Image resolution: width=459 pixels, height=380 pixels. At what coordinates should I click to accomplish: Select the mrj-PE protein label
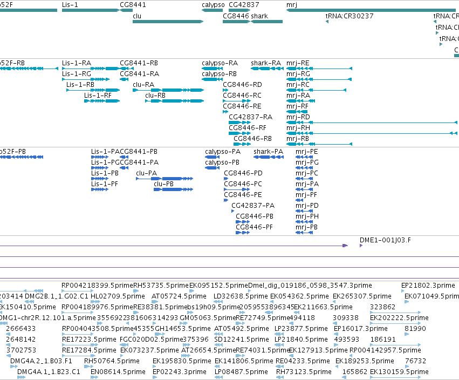pos(307,152)
